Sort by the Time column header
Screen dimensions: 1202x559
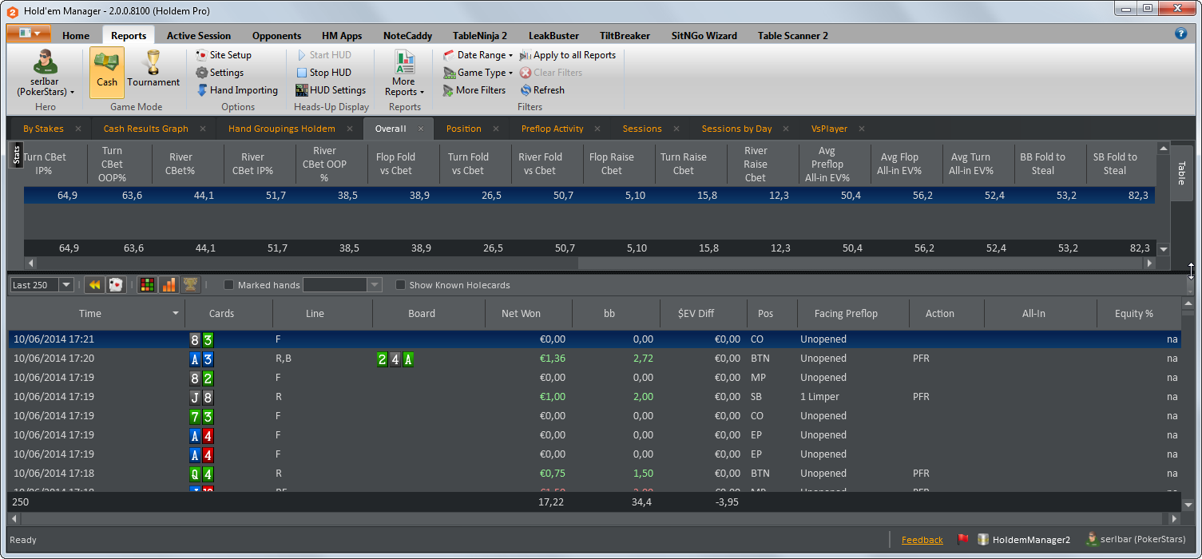pos(97,314)
